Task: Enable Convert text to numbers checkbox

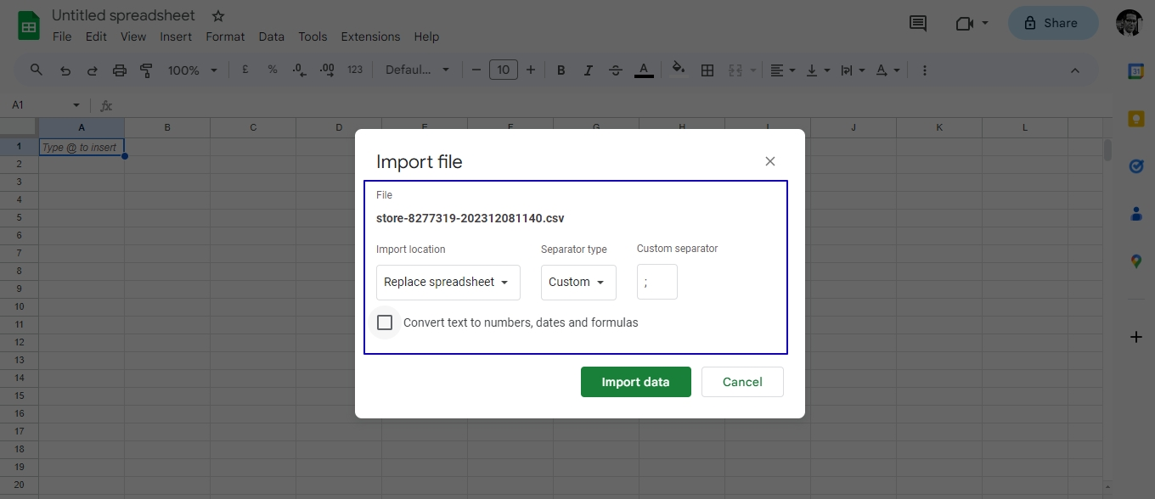Action: [x=385, y=322]
